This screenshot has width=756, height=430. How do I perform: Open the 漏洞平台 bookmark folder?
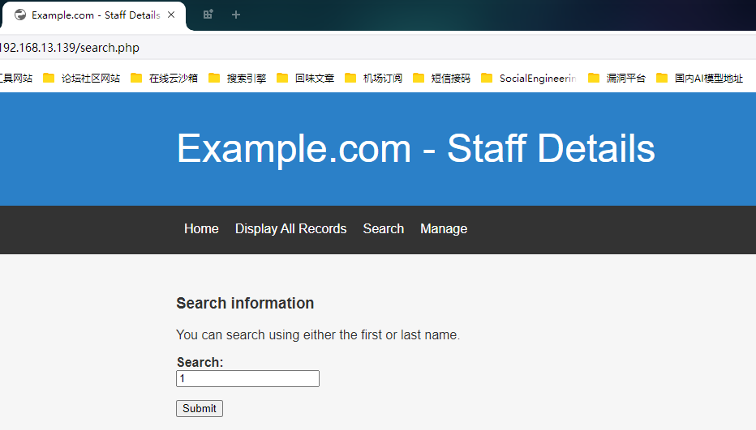pos(616,78)
